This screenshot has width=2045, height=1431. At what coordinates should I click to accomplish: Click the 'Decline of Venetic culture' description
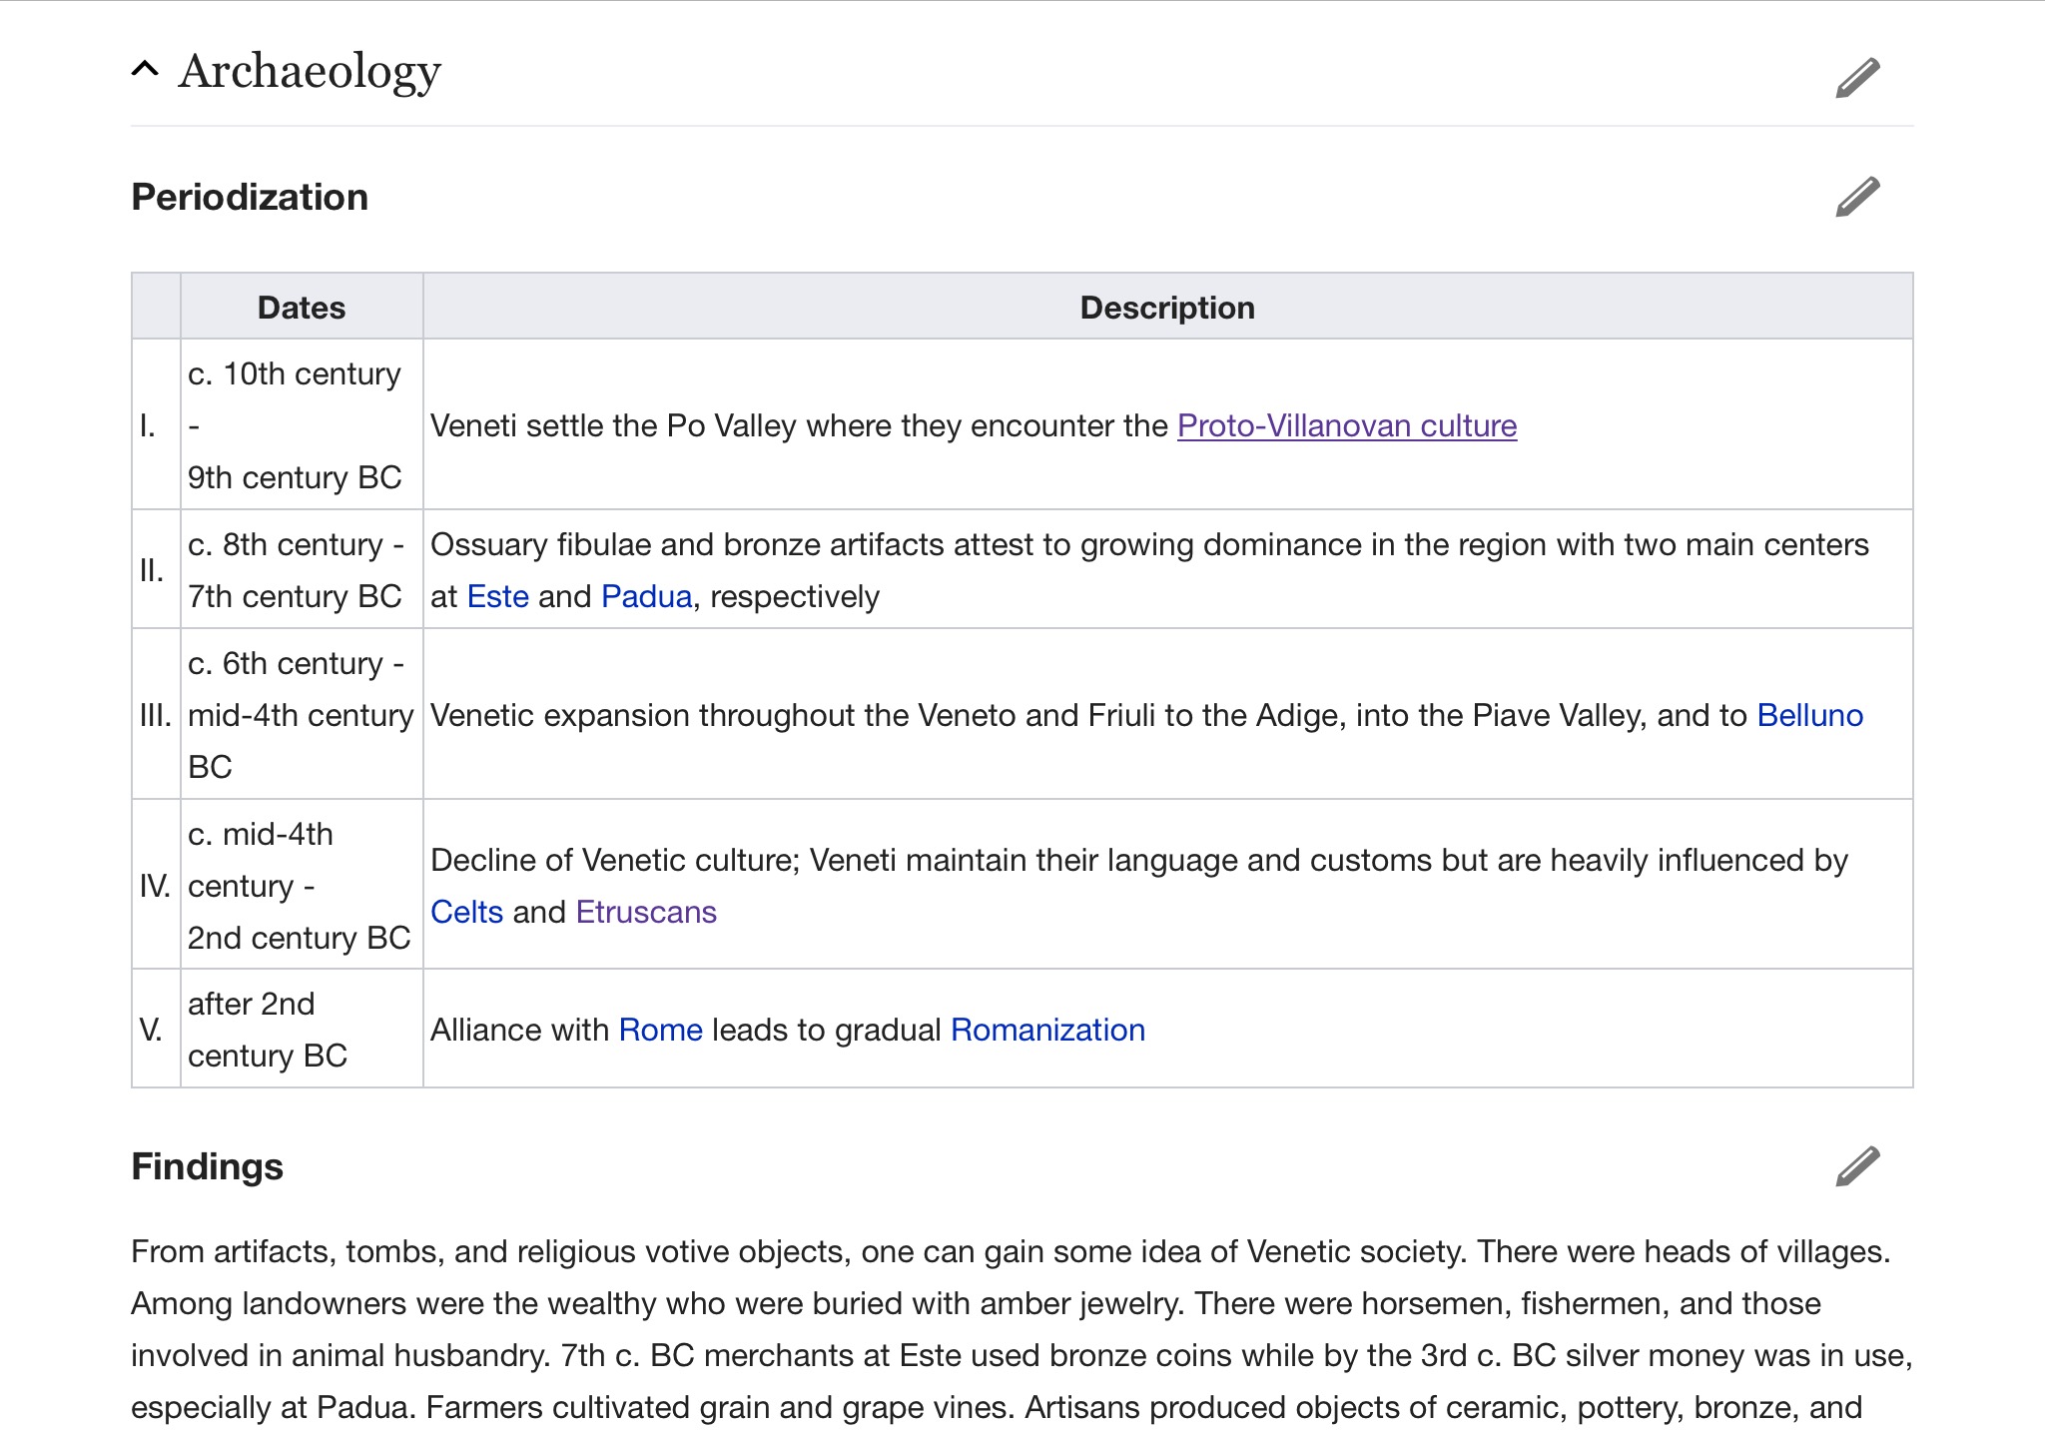click(1139, 886)
